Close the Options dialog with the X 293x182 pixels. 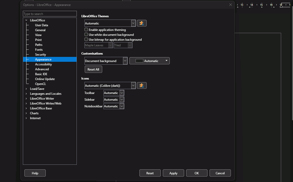230,5
